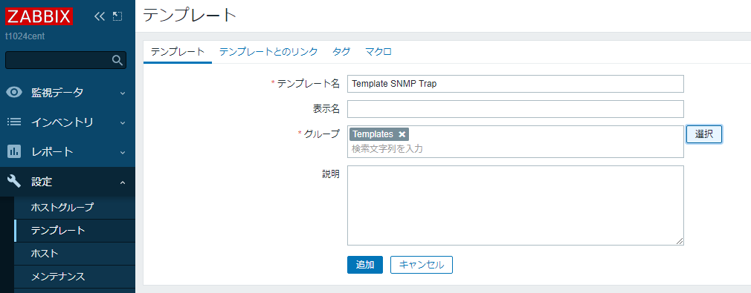Toggle kiosk mode sidebar icon

pyautogui.click(x=117, y=17)
